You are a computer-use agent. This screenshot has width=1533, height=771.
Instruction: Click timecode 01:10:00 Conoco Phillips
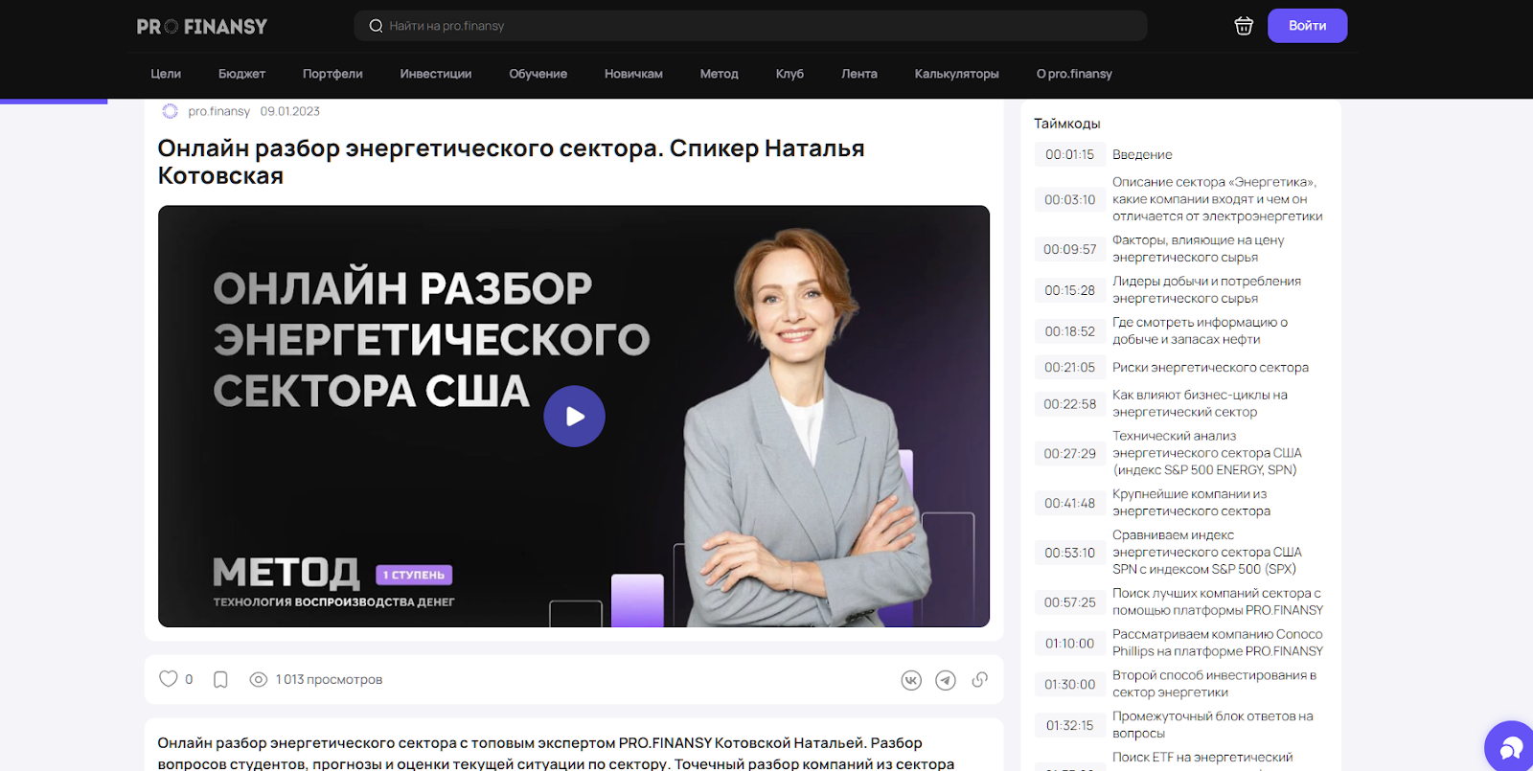[x=1069, y=644]
